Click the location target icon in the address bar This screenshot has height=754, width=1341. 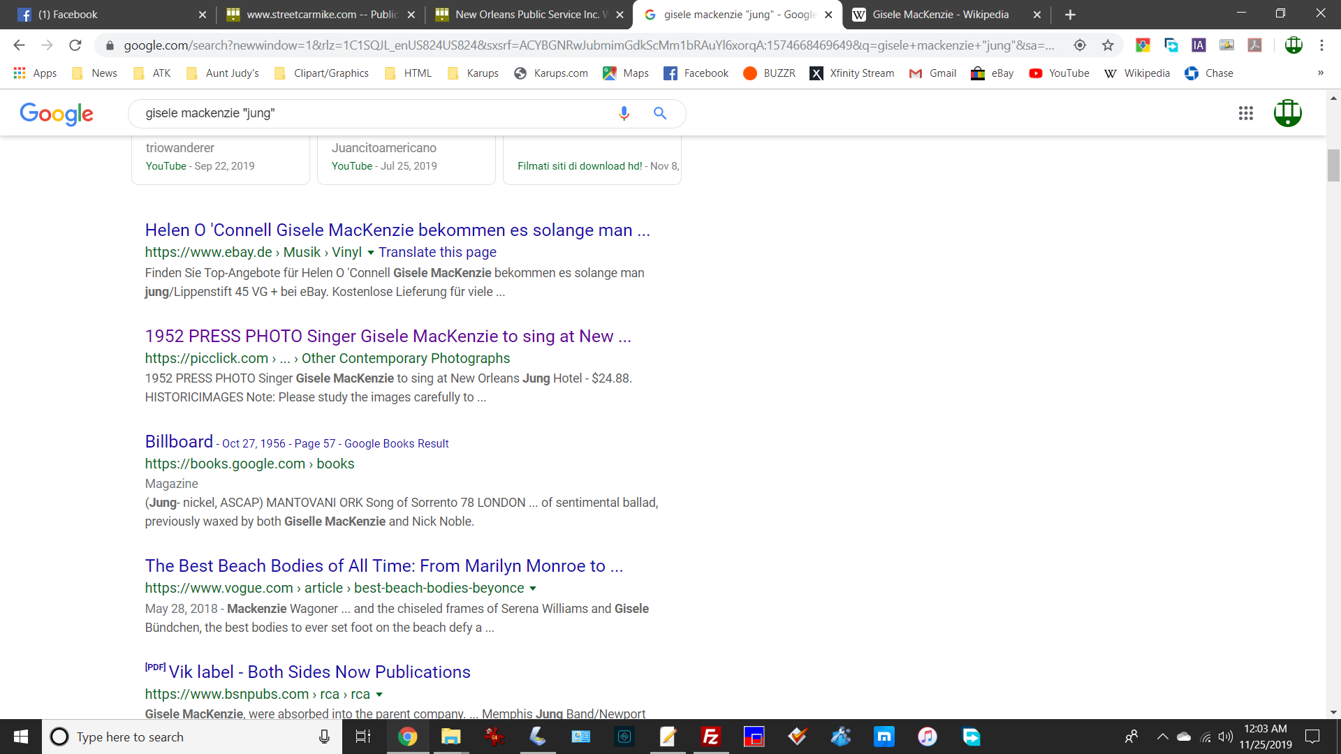(x=1080, y=45)
